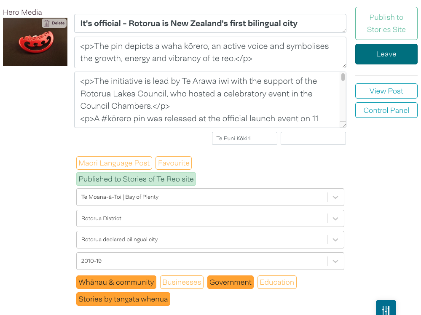This screenshot has width=421, height=315.
Task: Click the Te Puni Kōkiri input field
Action: pyautogui.click(x=244, y=138)
